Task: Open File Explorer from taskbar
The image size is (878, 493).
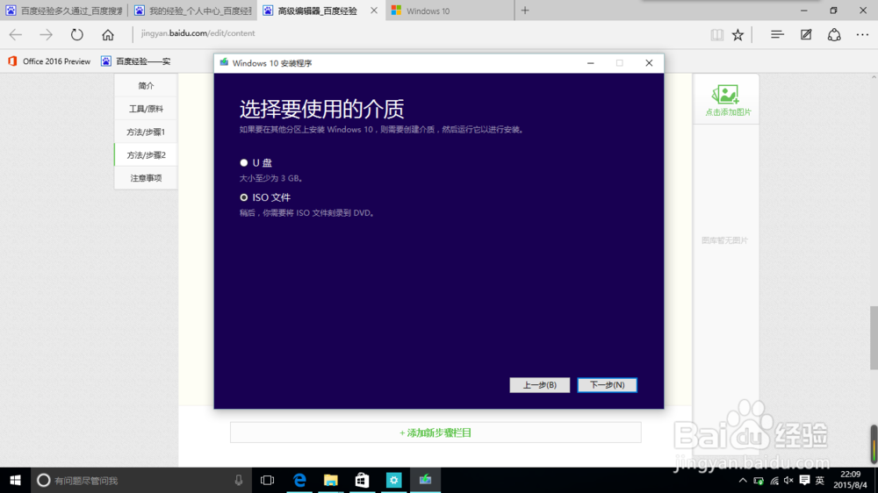Action: pos(331,480)
